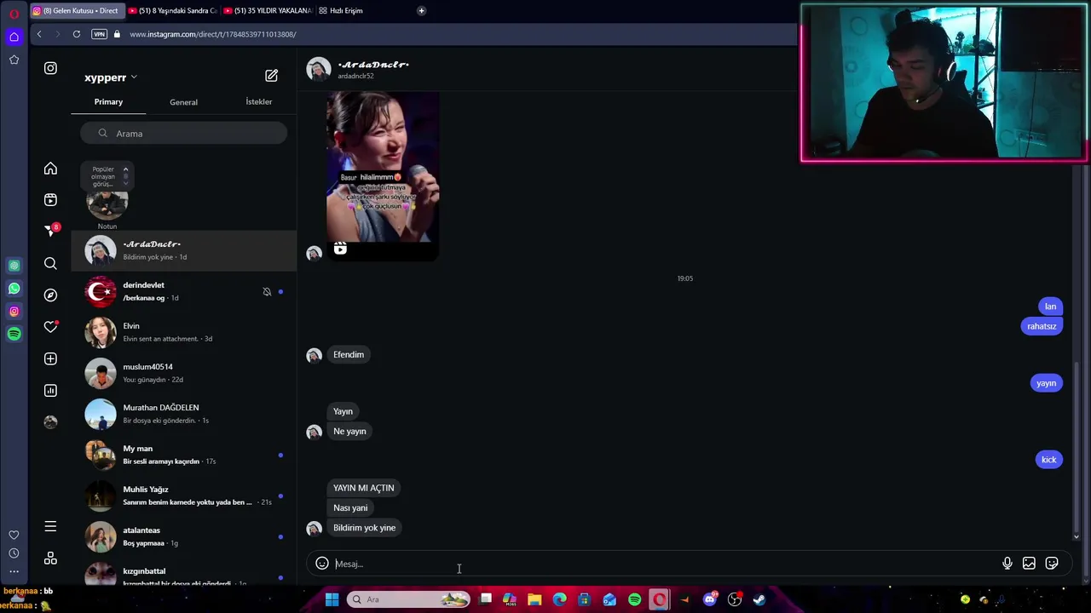This screenshot has height=613, width=1091.
Task: Focus the Mesaj message input box
Action: (665, 564)
